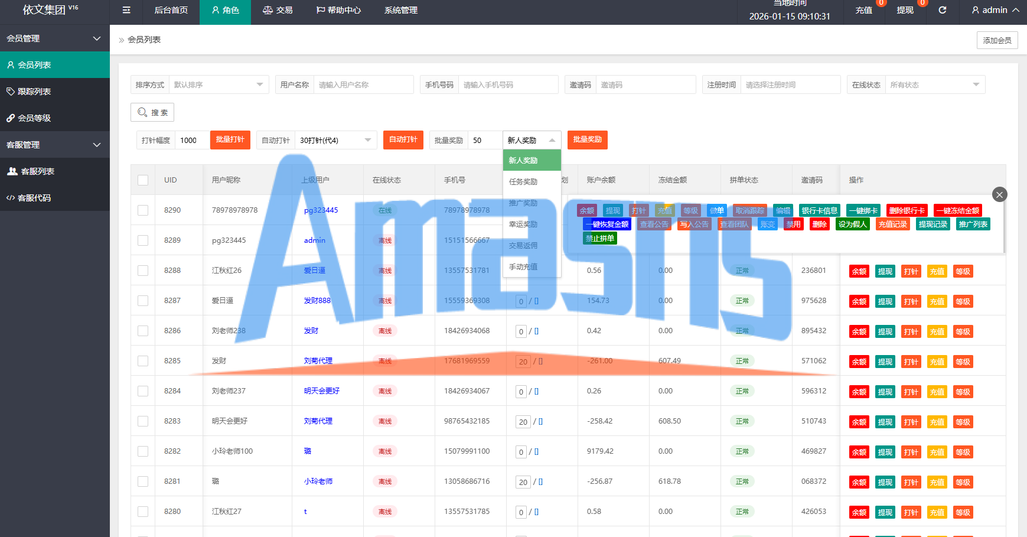The height and width of the screenshot is (537, 1027).
Task: Click 一键冻结金额 in the action popup
Action: (958, 210)
